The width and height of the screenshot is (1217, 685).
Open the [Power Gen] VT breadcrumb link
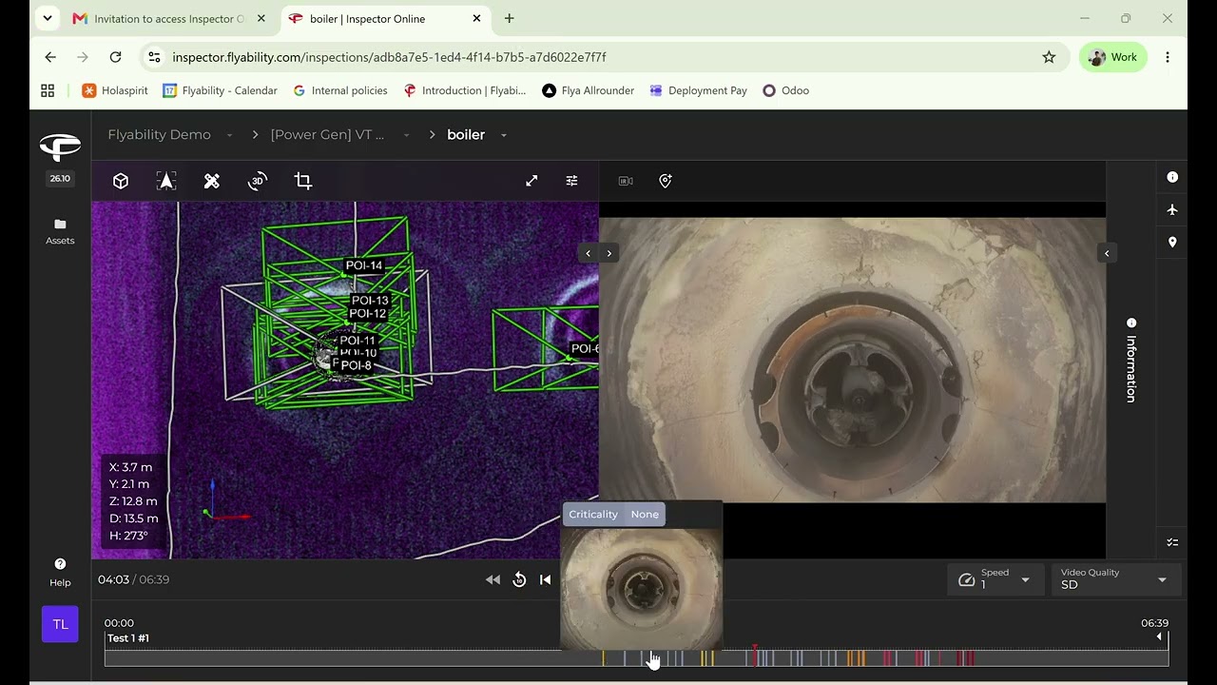click(x=328, y=135)
